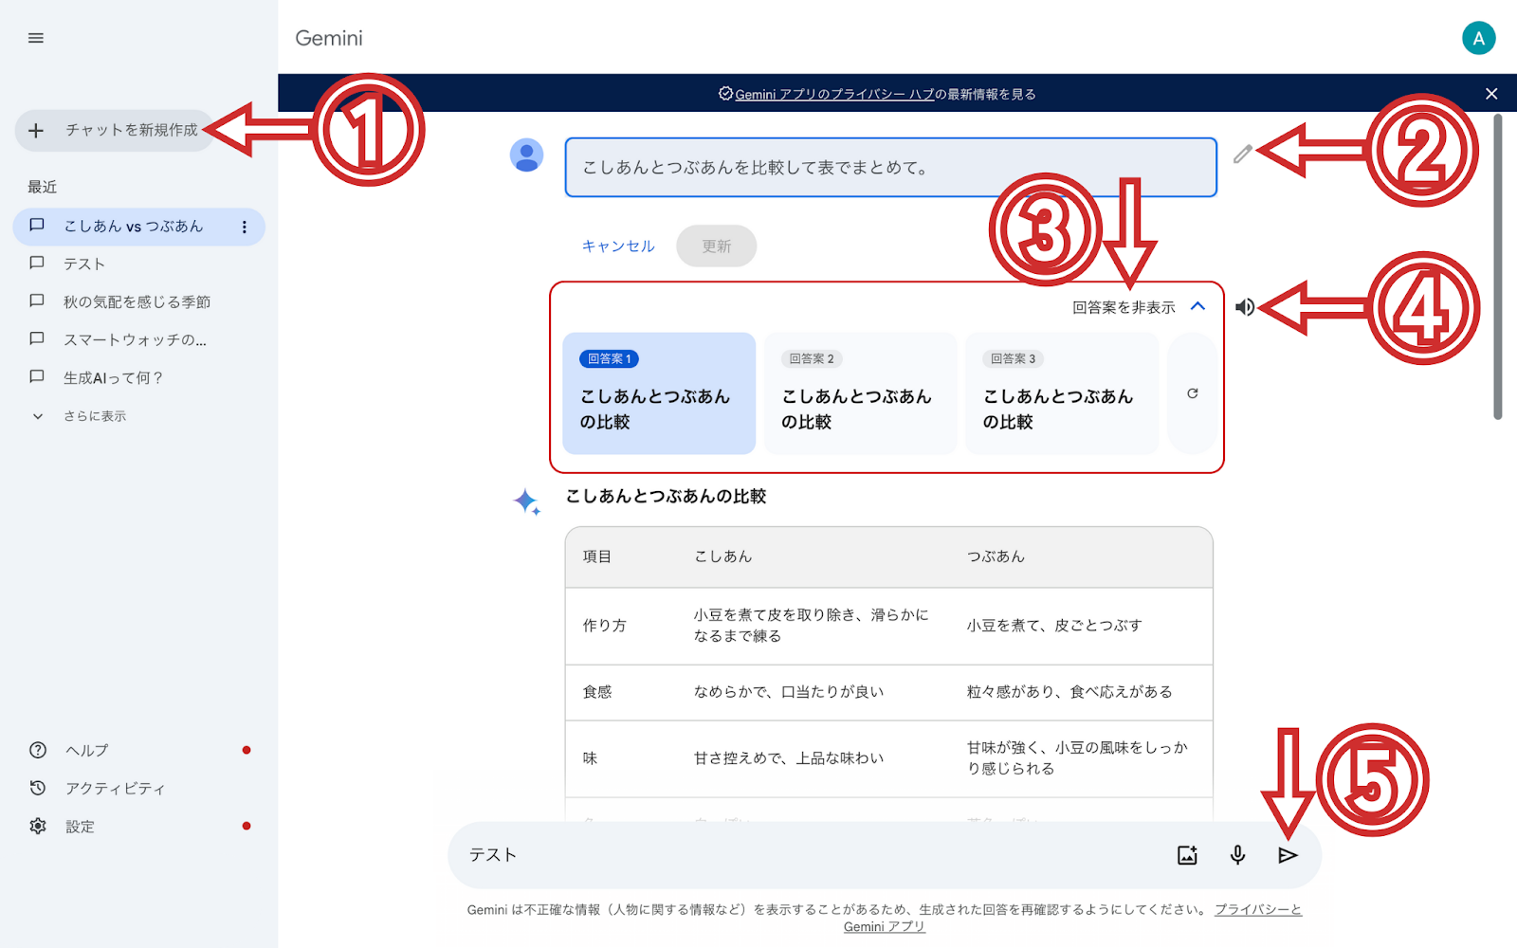Click the regenerate drafts icon
1517x948 pixels.
click(1193, 393)
